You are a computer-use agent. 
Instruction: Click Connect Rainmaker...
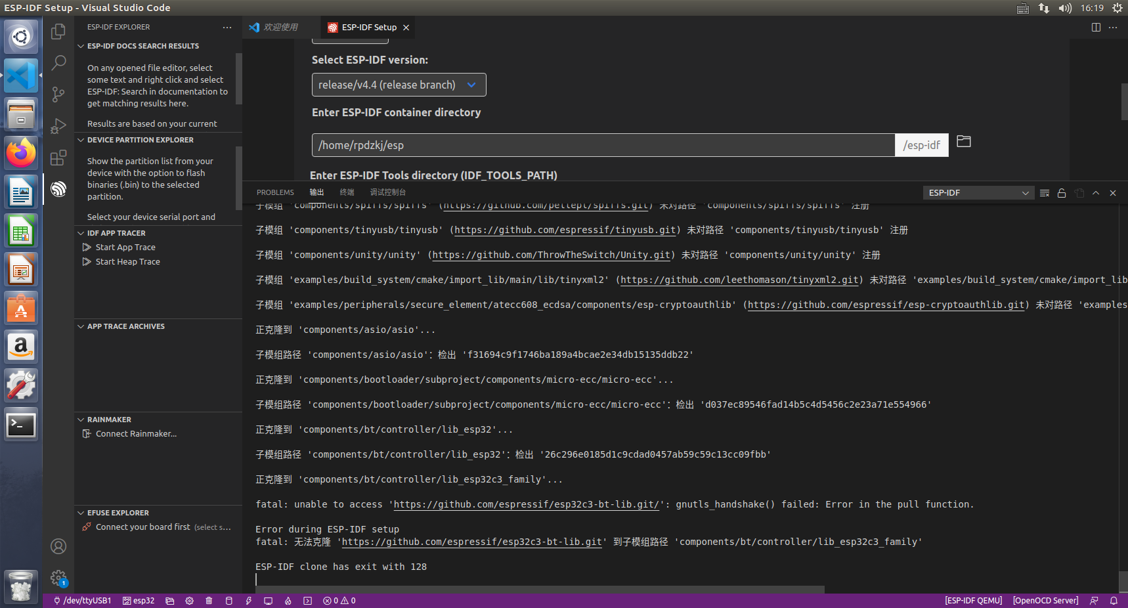point(136,434)
